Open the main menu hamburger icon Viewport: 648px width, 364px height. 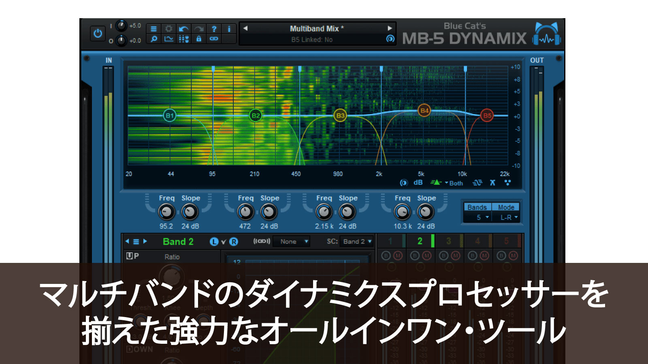point(153,29)
